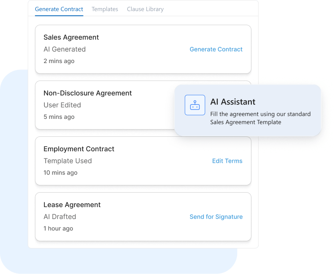Click the AI Generated status label
Image resolution: width=334 pixels, height=274 pixels.
click(65, 49)
